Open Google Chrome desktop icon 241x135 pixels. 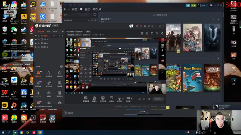coord(14,43)
